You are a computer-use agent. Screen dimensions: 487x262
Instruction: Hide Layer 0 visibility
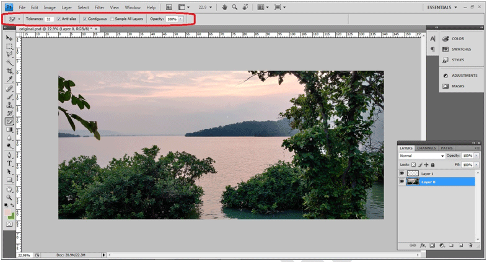(x=402, y=181)
